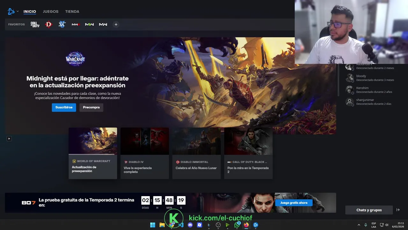Viewport: 408px width, 230px height.
Task: Collapse the friends panel with arrow icon
Action: click(x=398, y=210)
